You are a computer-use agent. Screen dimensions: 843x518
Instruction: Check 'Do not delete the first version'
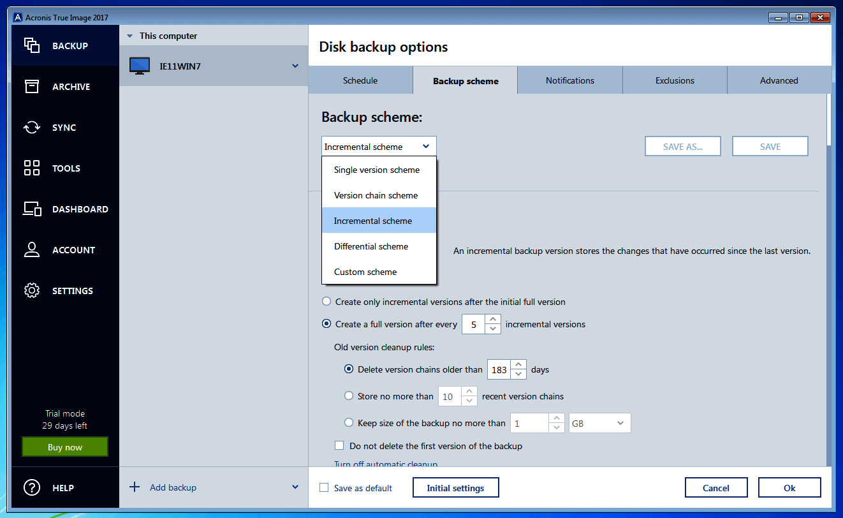tap(339, 445)
